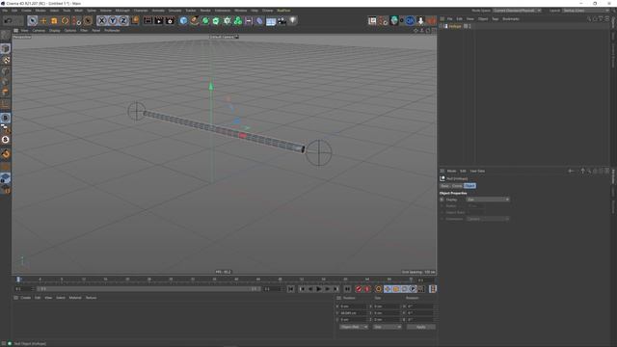Screen dimensions: 617x347
Task: Select the Live Selection tool
Action: [32, 20]
